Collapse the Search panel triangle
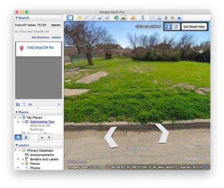 17,18
